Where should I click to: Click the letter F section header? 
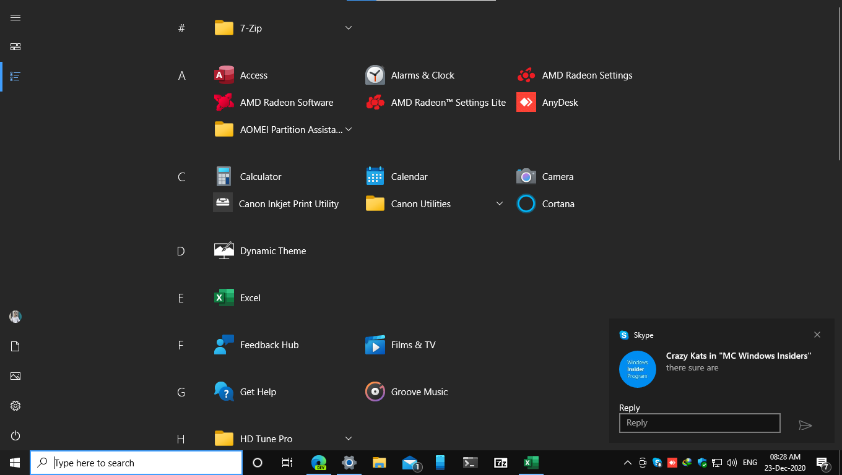pyautogui.click(x=181, y=345)
